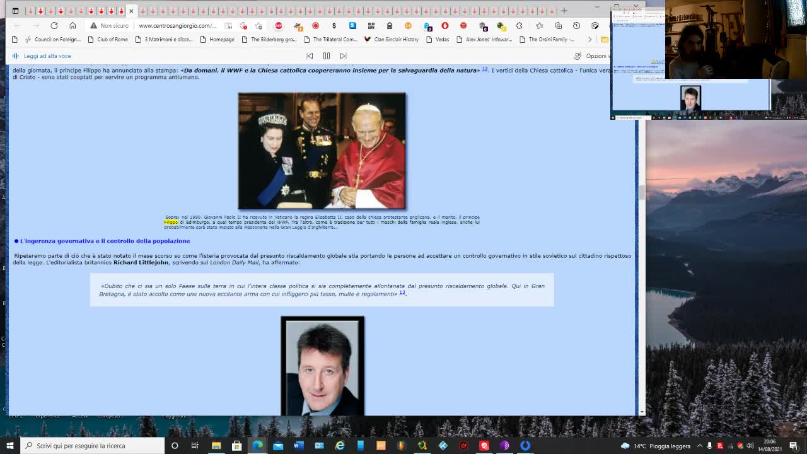
Task: Open a new browser tab
Action: coord(564,11)
